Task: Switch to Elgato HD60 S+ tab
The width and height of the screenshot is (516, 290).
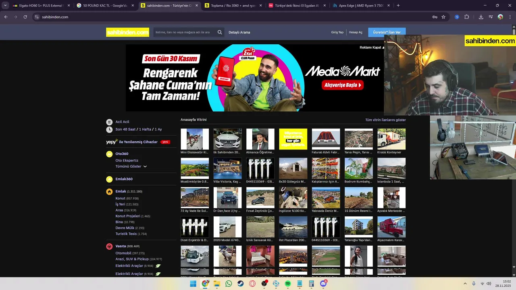Action: point(41,6)
